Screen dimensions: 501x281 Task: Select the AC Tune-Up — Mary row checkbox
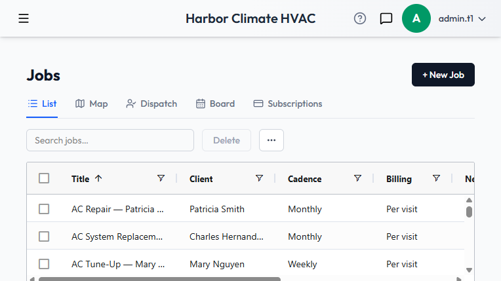(44, 264)
